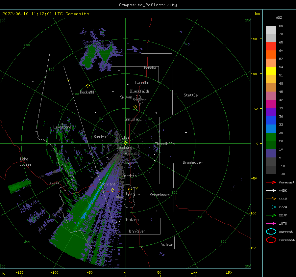Click the yellow diamond marker near RockyMH
This screenshot has width=296, height=277.
88,86
